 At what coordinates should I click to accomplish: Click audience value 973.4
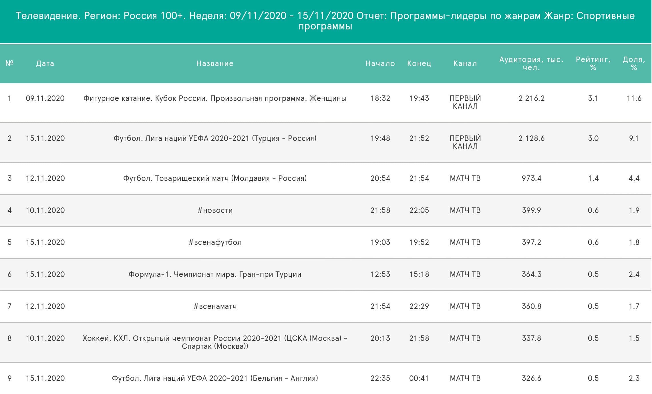pos(532,178)
